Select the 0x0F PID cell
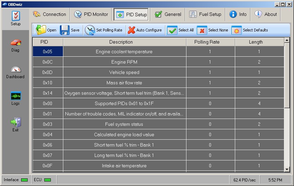The height and width of the screenshot is (186, 294). click(48, 166)
